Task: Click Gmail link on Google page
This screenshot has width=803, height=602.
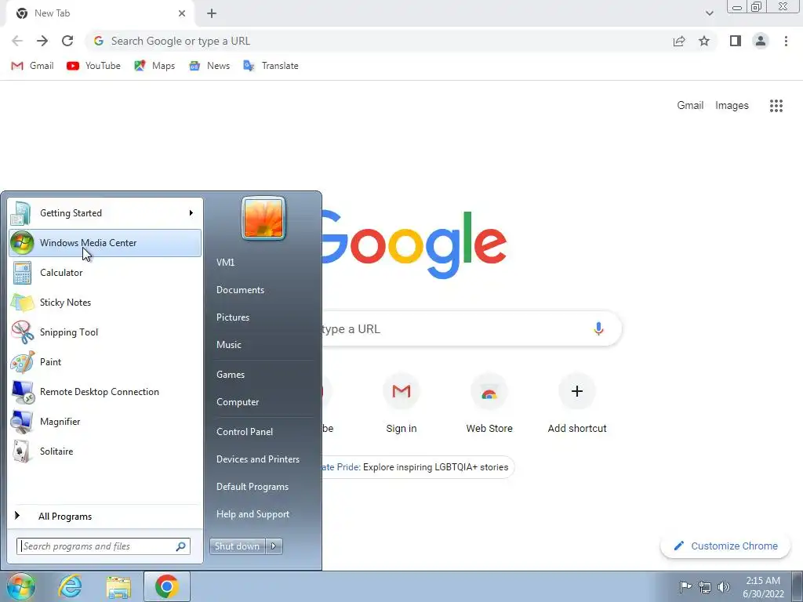Action: [x=690, y=106]
